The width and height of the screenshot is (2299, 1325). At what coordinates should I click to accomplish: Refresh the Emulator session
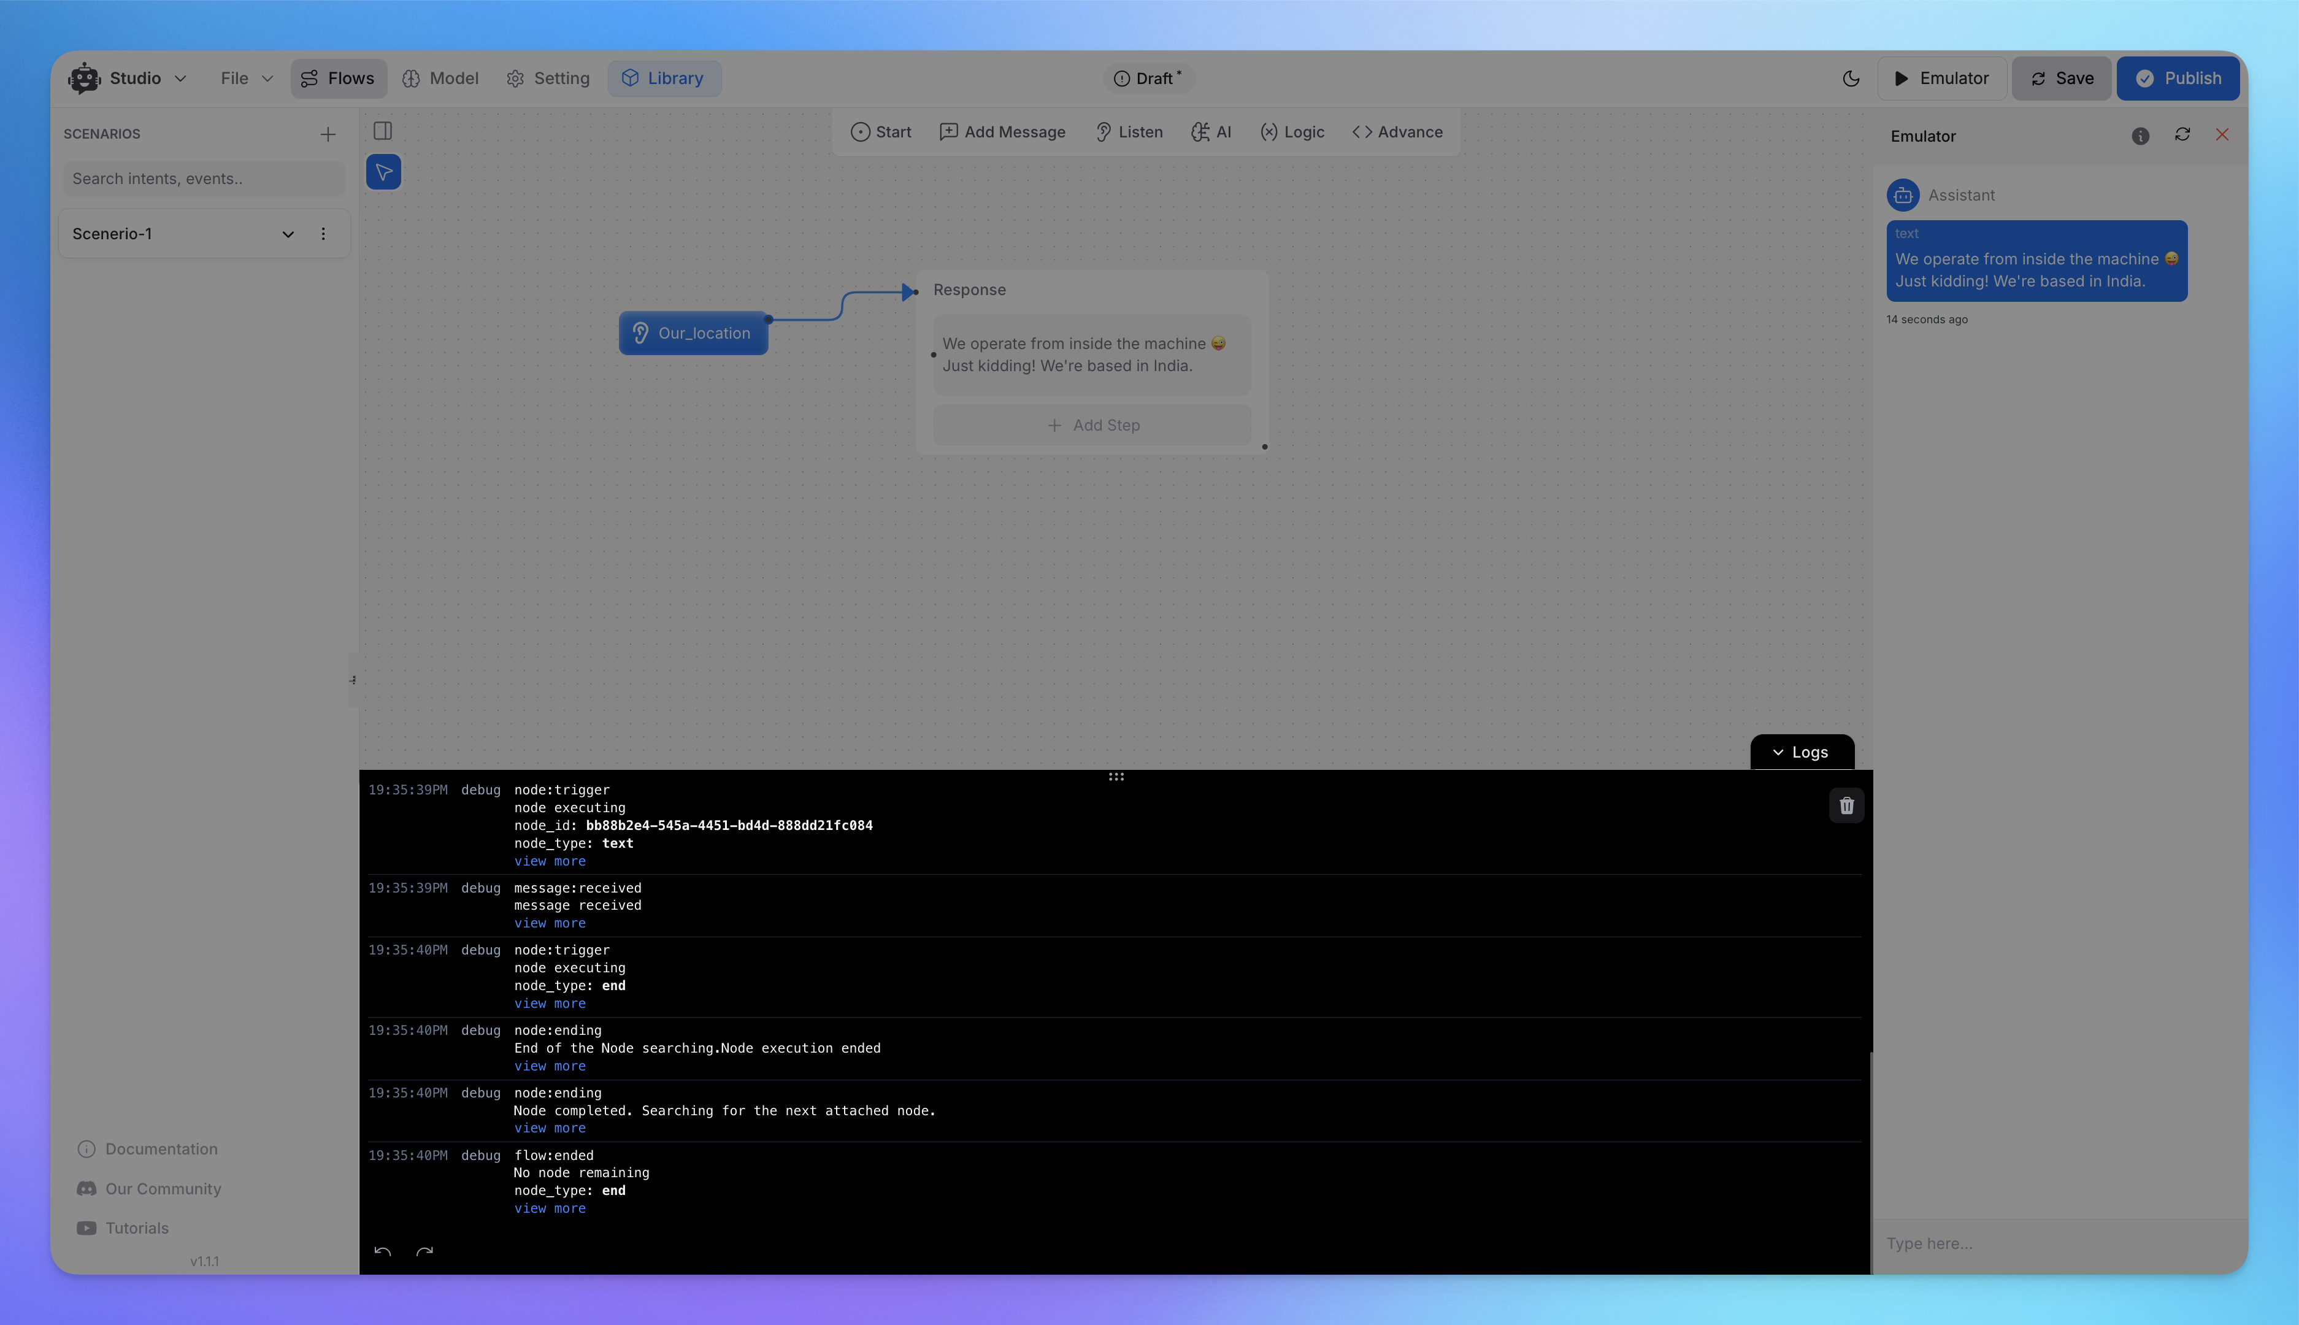coord(2182,135)
